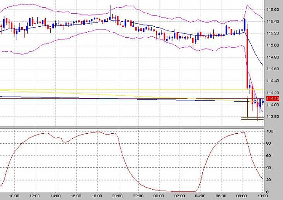This screenshot has width=283, height=200.
Task: Click the 114.20 price axis label
Action: (273, 93)
